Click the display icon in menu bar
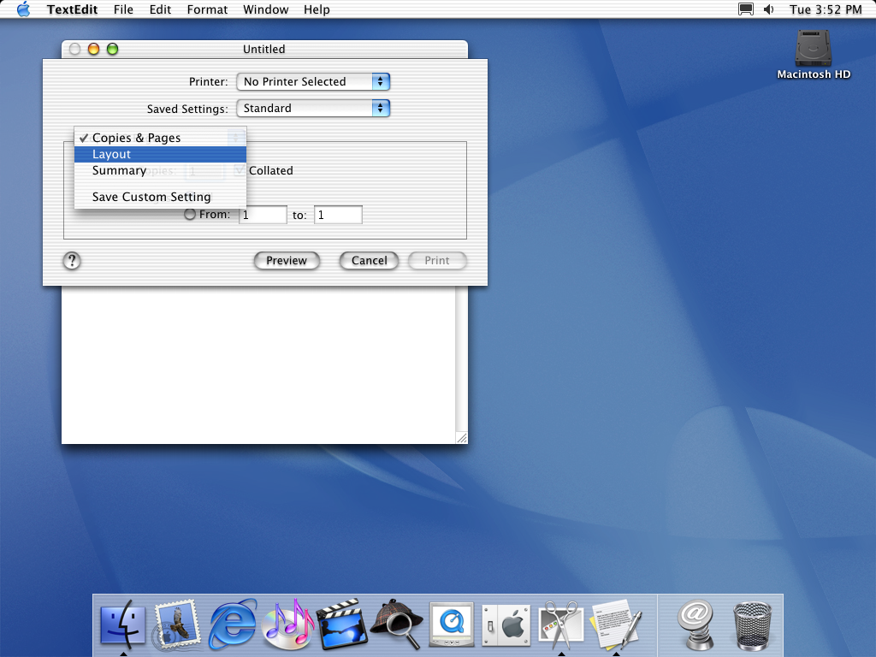 click(x=746, y=9)
